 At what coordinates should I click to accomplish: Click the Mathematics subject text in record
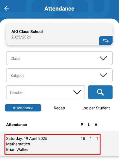(x=18, y=144)
